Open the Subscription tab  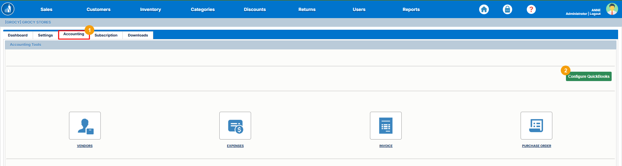(106, 35)
